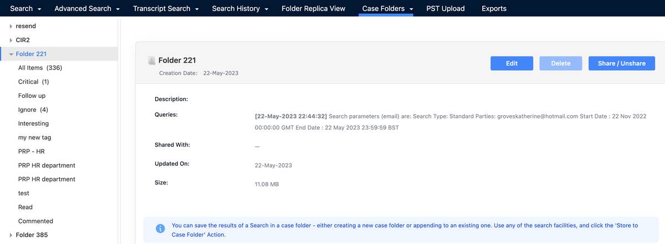The image size is (665, 244).
Task: Click the folder icon beside Folder 221 title
Action: tap(151, 60)
